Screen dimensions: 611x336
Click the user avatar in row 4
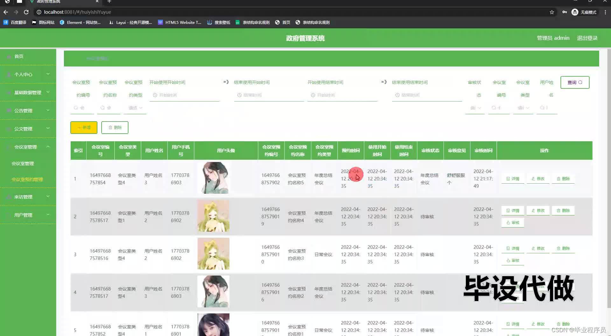point(213,291)
